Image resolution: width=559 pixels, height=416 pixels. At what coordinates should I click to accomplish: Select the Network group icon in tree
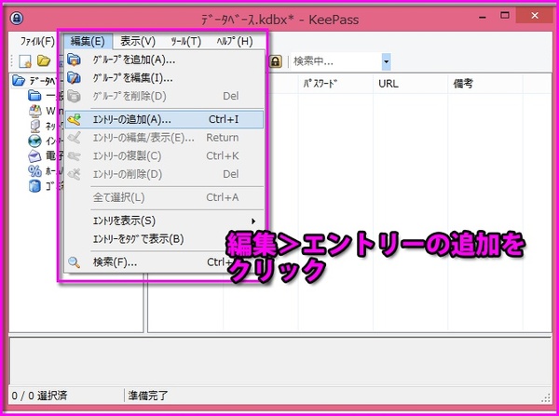[x=34, y=126]
